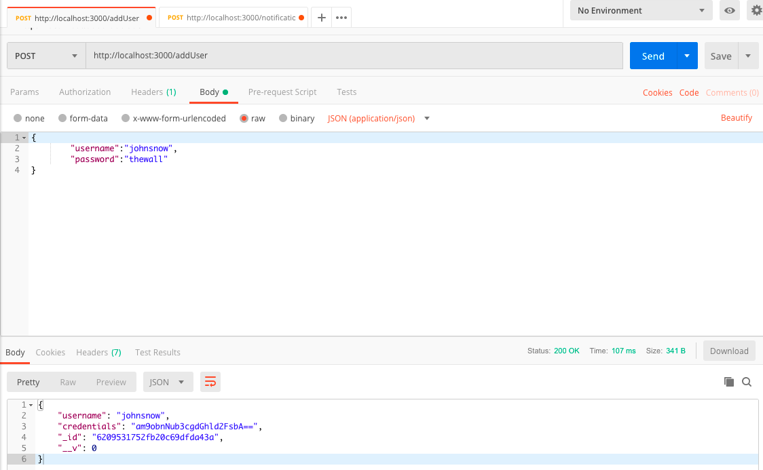This screenshot has height=470, width=763.
Task: Search within the response body
Action: tap(747, 382)
